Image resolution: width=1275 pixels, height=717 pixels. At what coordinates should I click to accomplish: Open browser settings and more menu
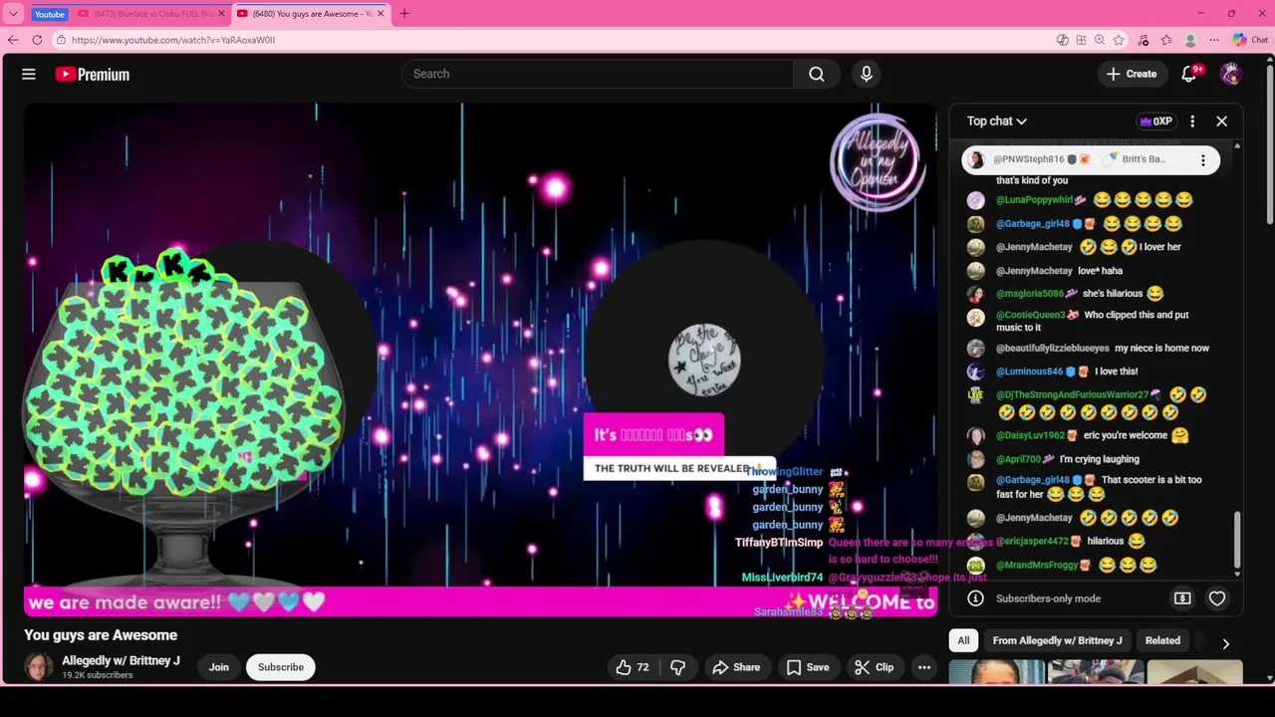point(1214,40)
